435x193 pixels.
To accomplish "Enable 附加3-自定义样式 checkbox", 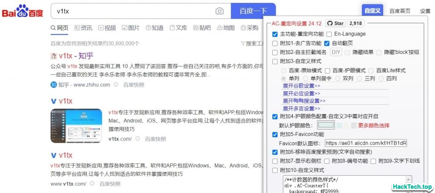I will coord(275,61).
